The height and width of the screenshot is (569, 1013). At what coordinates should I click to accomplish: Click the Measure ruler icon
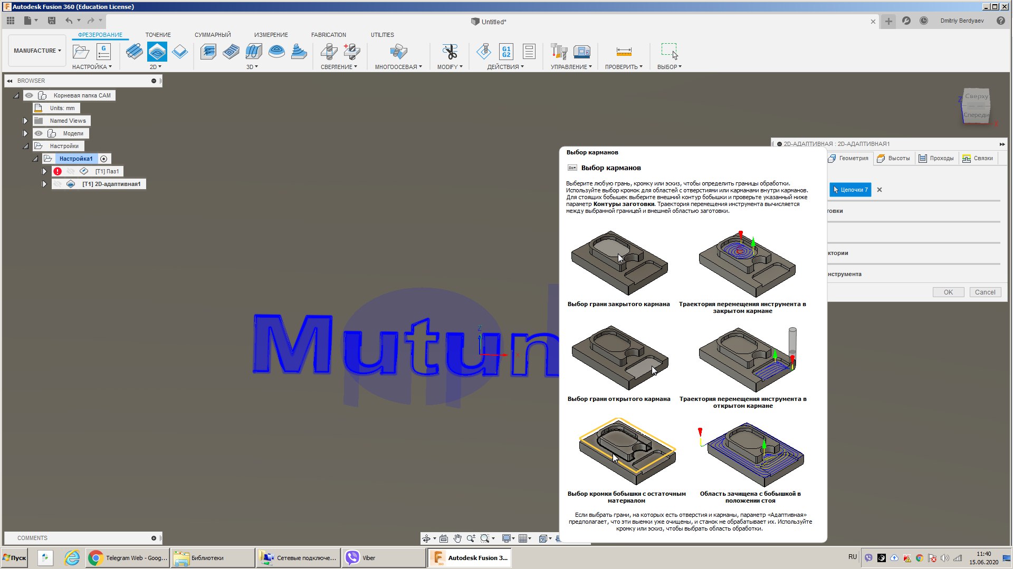tap(624, 52)
